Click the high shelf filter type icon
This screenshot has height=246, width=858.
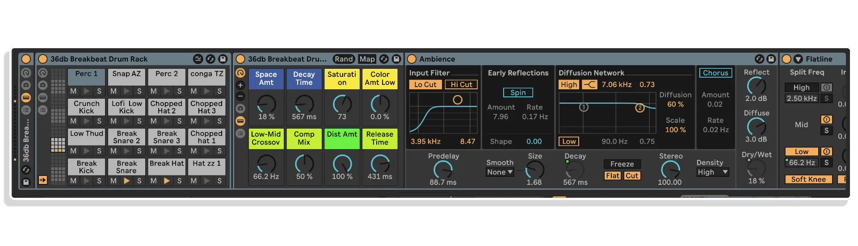coord(590,84)
